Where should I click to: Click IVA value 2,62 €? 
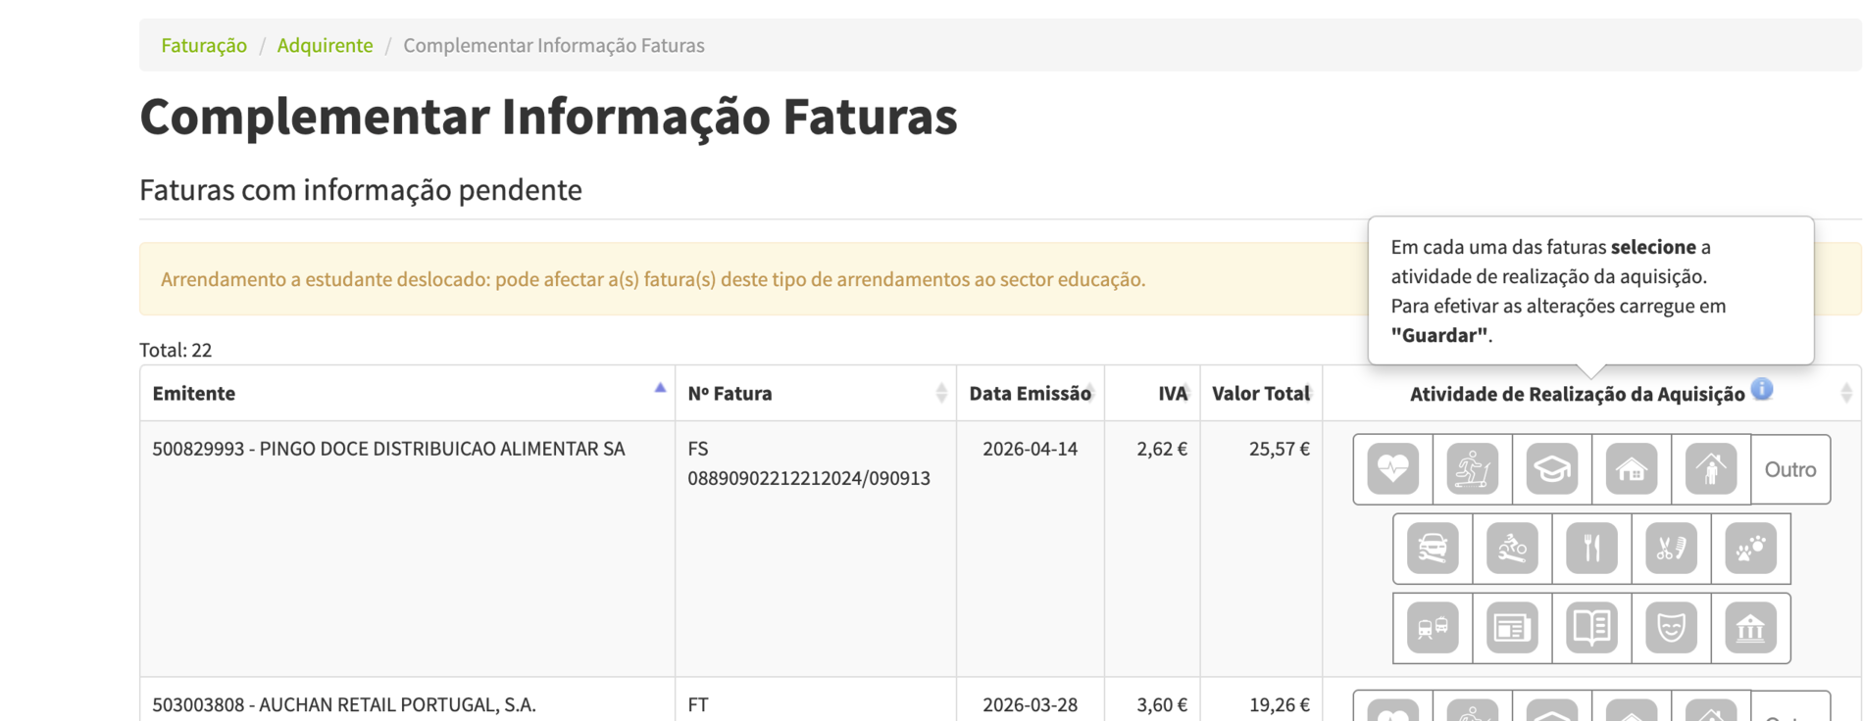click(x=1162, y=449)
